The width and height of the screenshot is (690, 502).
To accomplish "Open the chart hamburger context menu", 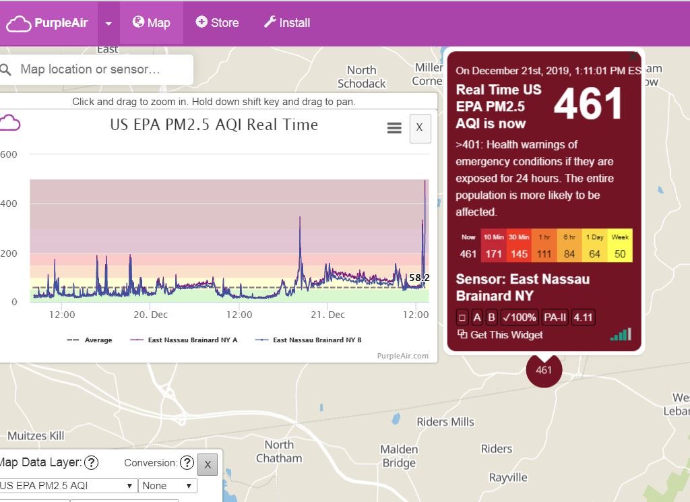I will [394, 128].
